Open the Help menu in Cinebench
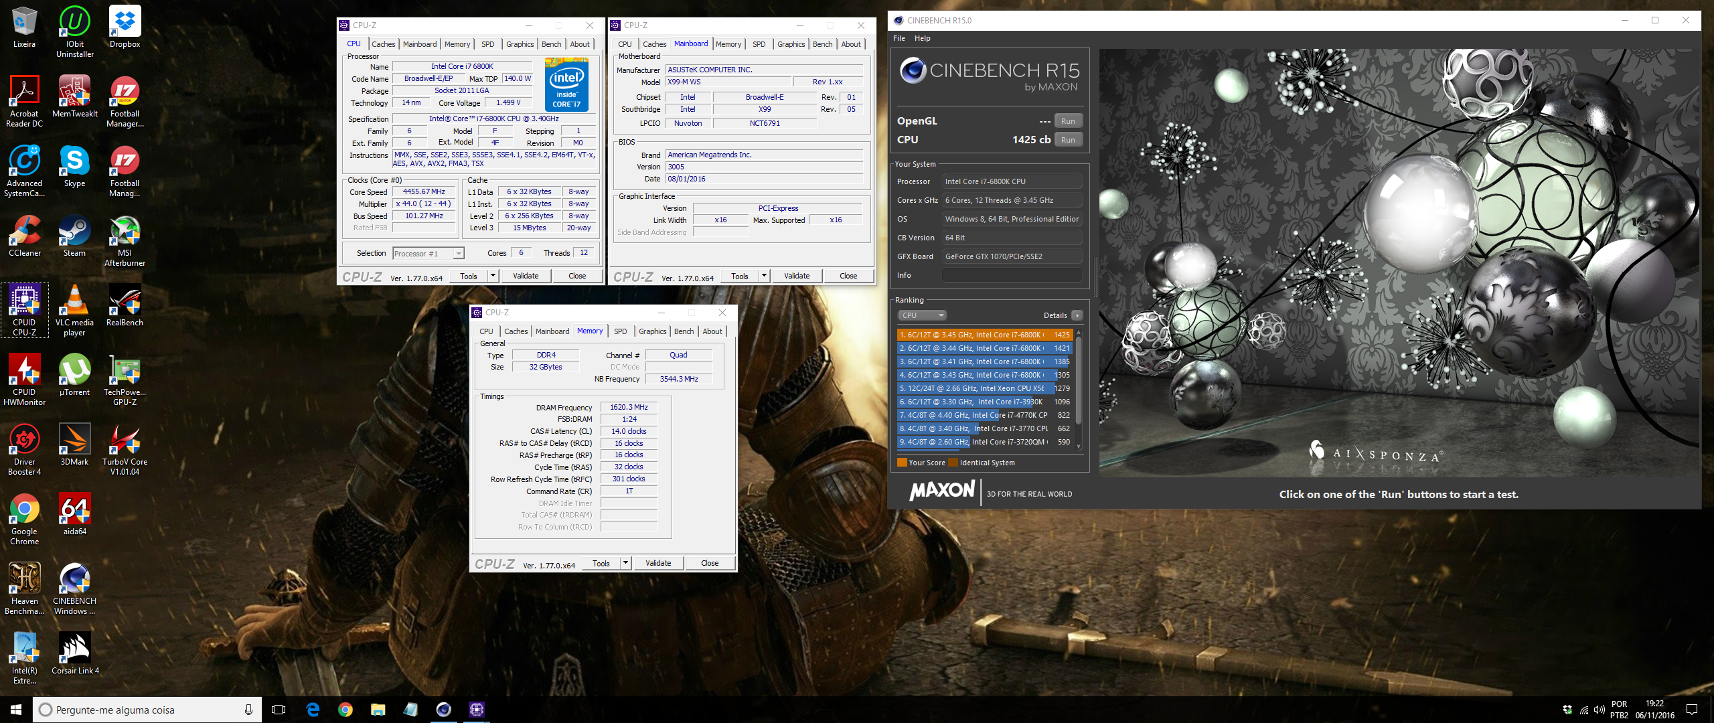 point(923,38)
